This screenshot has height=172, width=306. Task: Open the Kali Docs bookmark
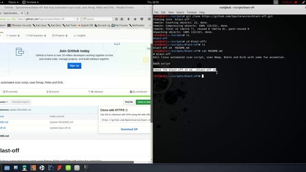point(55,25)
